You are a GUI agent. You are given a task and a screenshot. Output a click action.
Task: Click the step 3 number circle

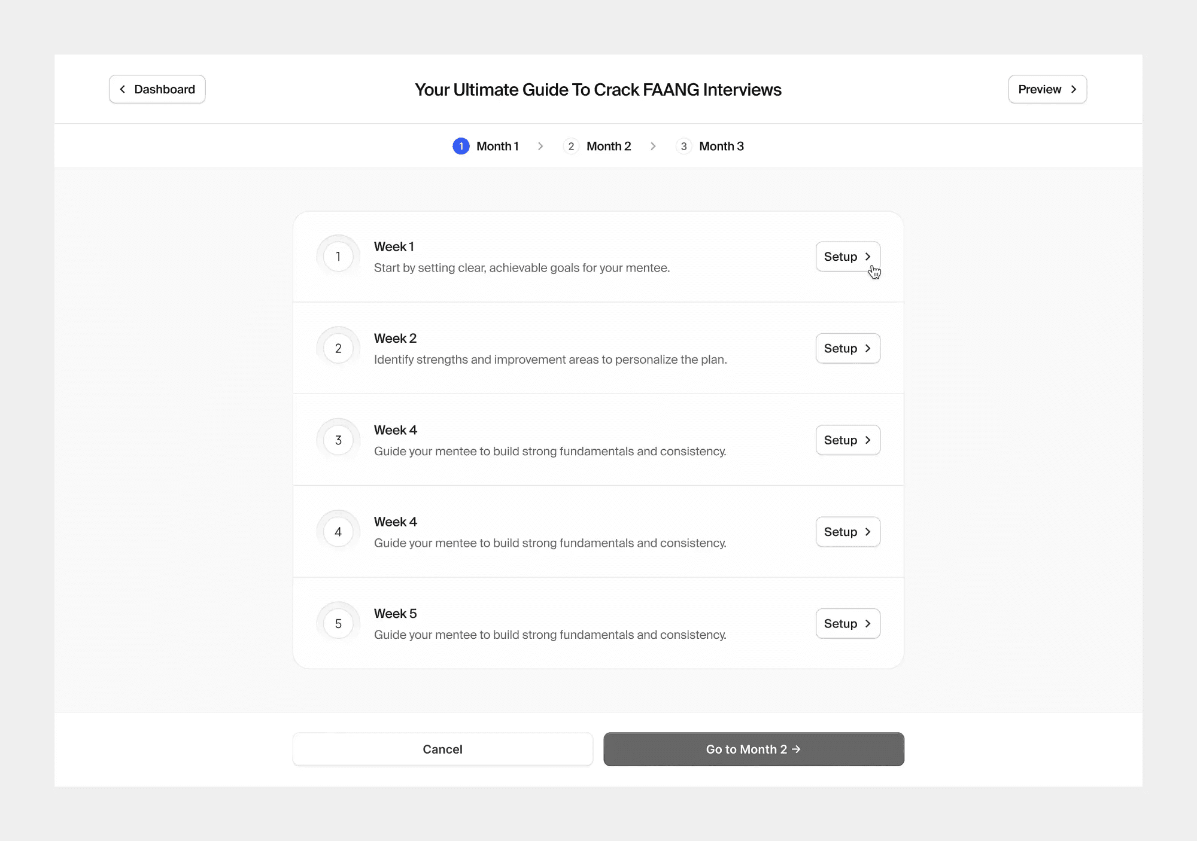[683, 146]
